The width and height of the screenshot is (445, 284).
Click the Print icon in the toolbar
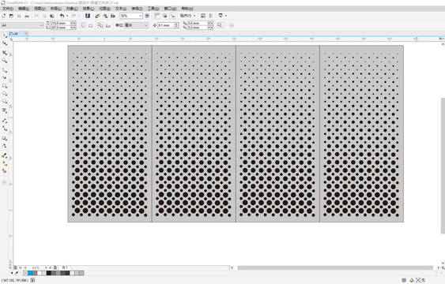point(27,16)
